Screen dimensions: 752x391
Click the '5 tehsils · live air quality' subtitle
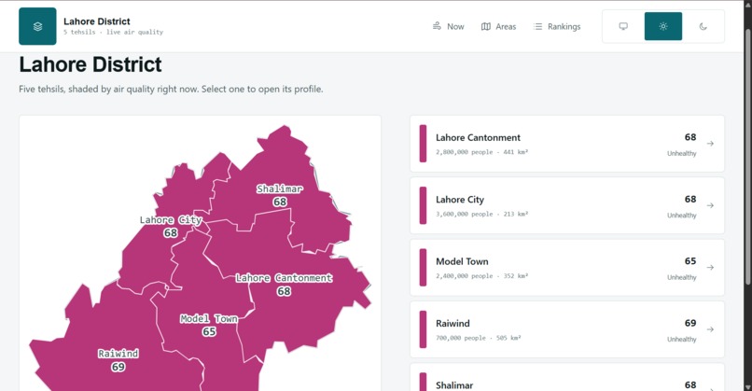[113, 32]
